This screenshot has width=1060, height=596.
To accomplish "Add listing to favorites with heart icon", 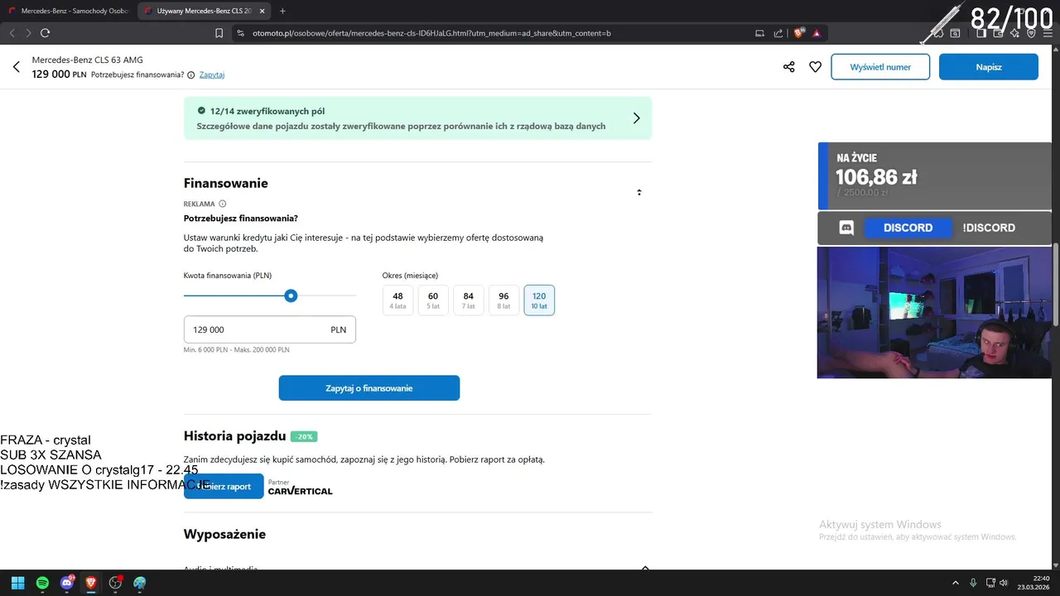I will click(815, 67).
